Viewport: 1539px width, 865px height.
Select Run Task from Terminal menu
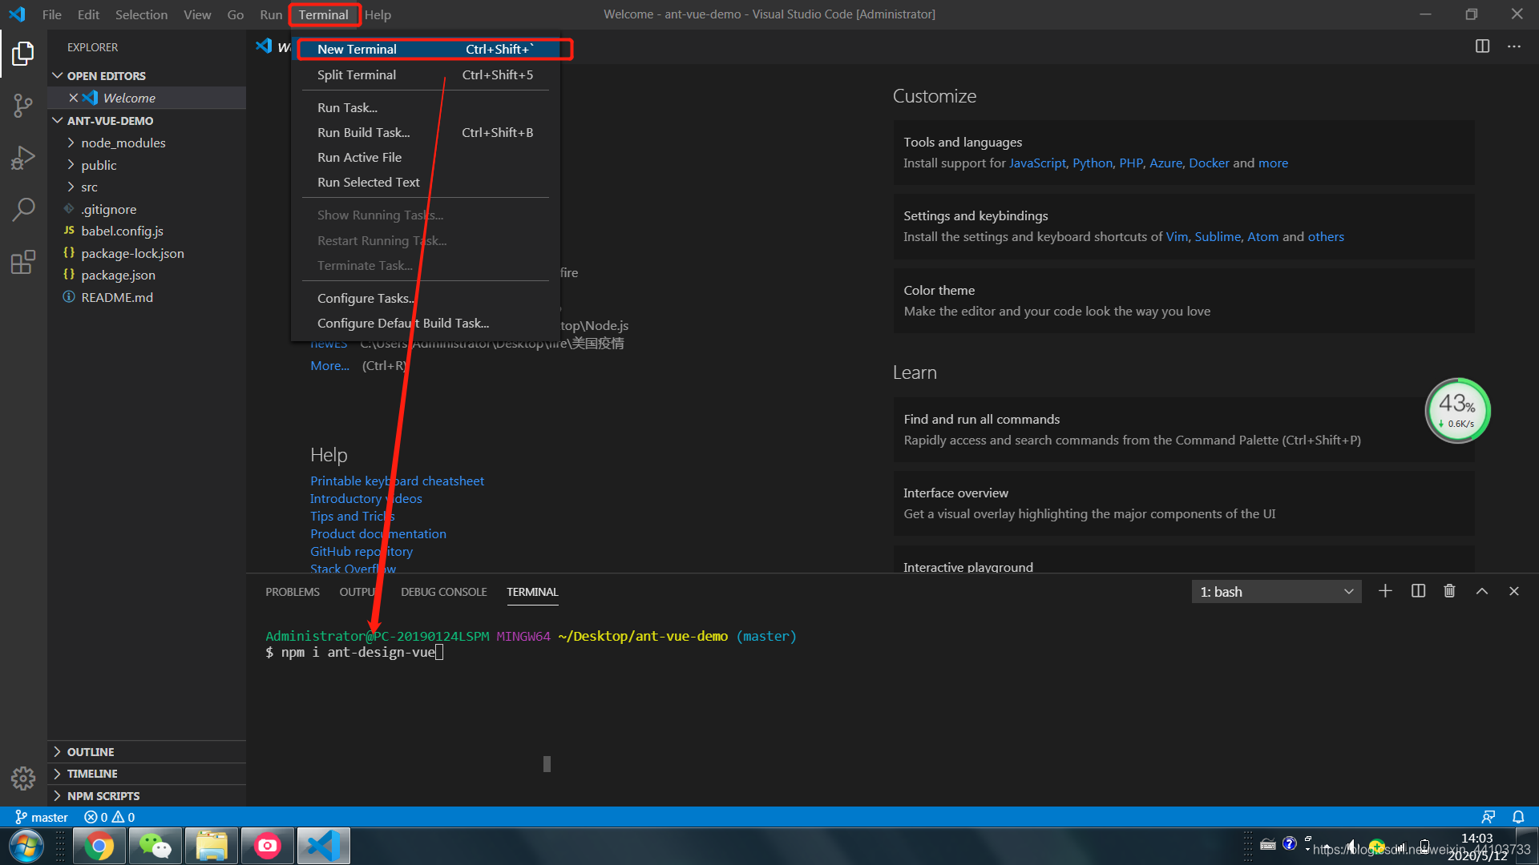348,107
